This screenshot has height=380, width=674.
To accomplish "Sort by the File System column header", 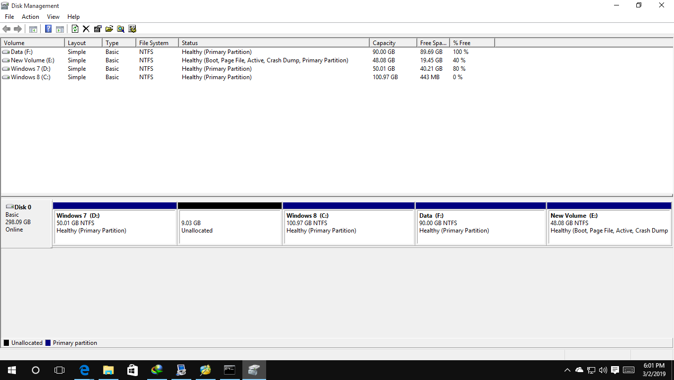I will (x=157, y=43).
